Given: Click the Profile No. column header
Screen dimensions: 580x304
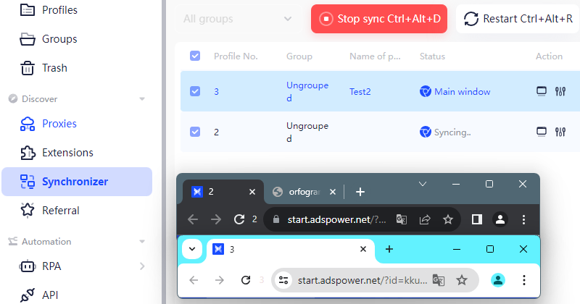Looking at the screenshot, I should click(236, 56).
